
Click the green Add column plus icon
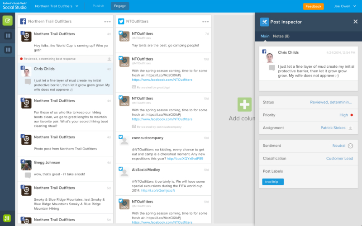coord(244,104)
